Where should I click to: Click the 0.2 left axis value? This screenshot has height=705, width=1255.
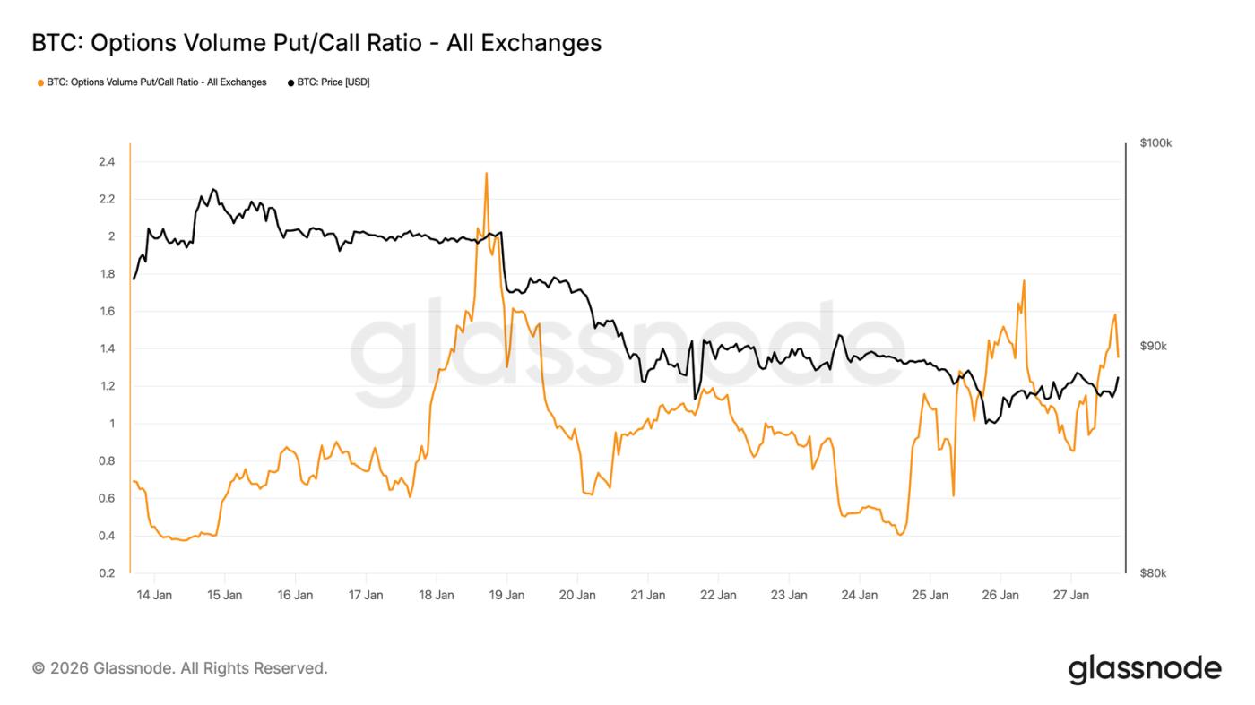click(x=107, y=573)
